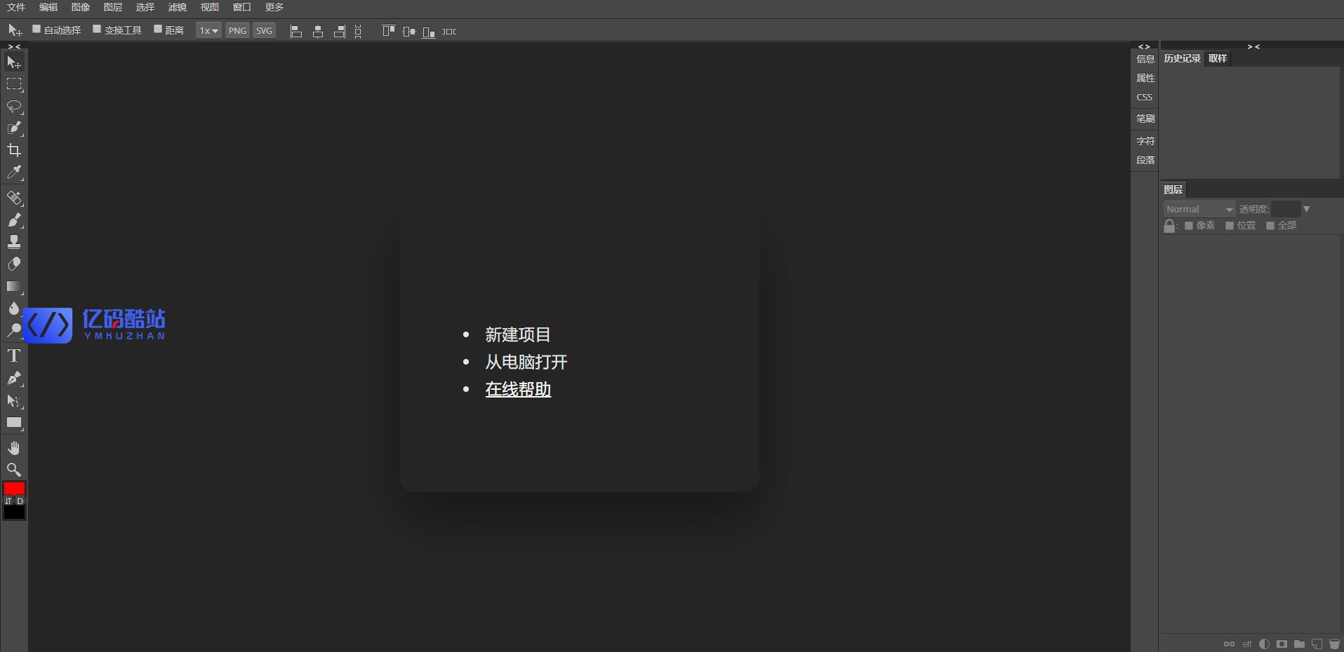Click the align left edges icon
The height and width of the screenshot is (652, 1344).
click(296, 32)
